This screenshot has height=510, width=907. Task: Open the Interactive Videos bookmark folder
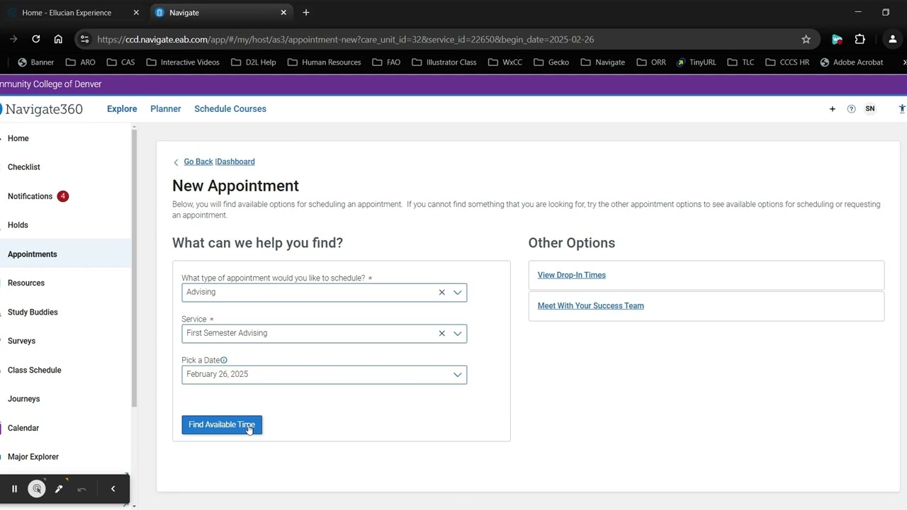pyautogui.click(x=183, y=62)
